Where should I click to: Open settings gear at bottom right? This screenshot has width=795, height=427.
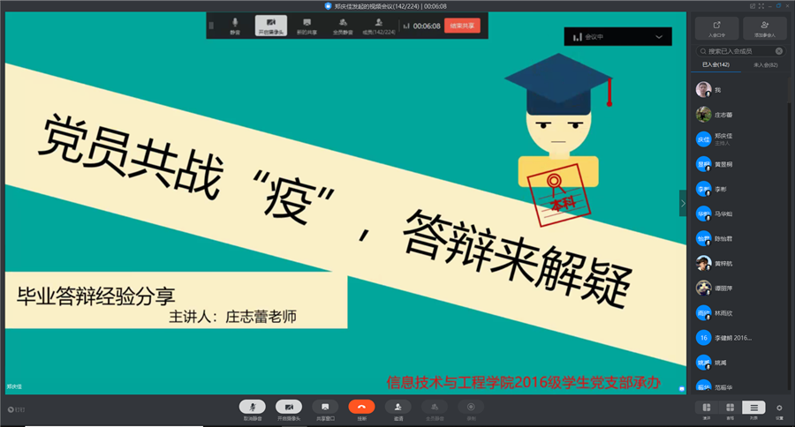779,408
